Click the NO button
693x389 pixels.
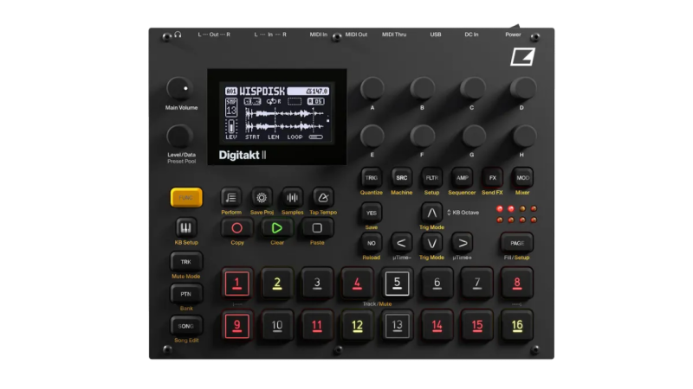tap(372, 243)
